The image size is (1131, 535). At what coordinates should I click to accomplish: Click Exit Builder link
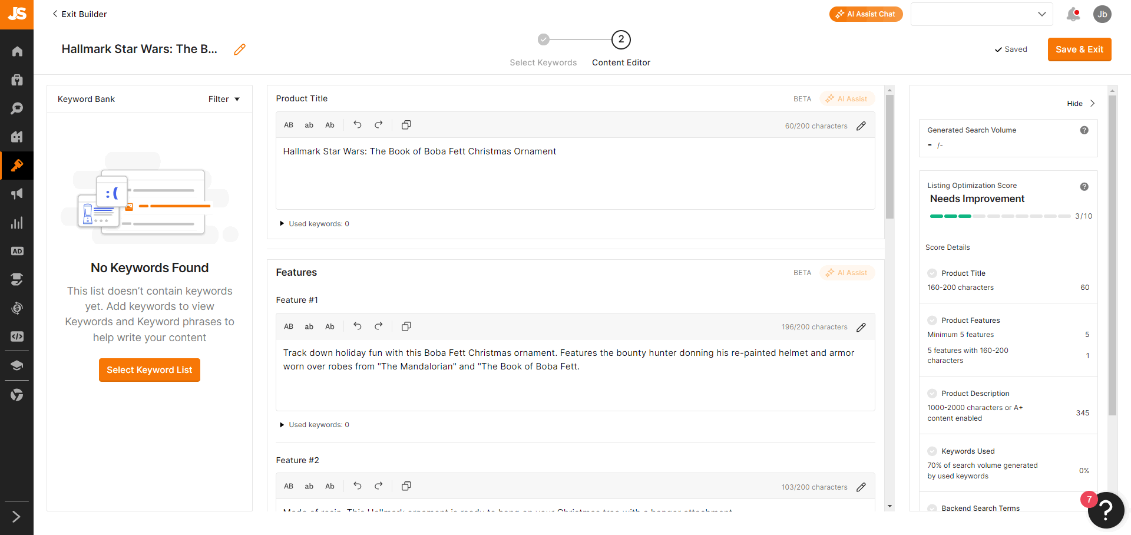(x=80, y=14)
